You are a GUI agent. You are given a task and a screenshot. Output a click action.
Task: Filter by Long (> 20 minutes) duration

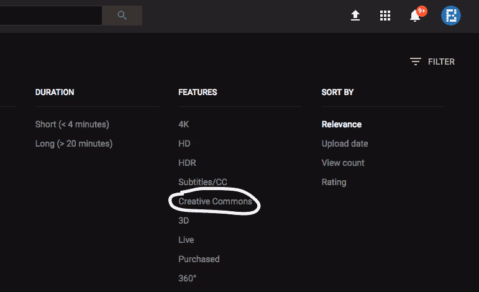[74, 144]
